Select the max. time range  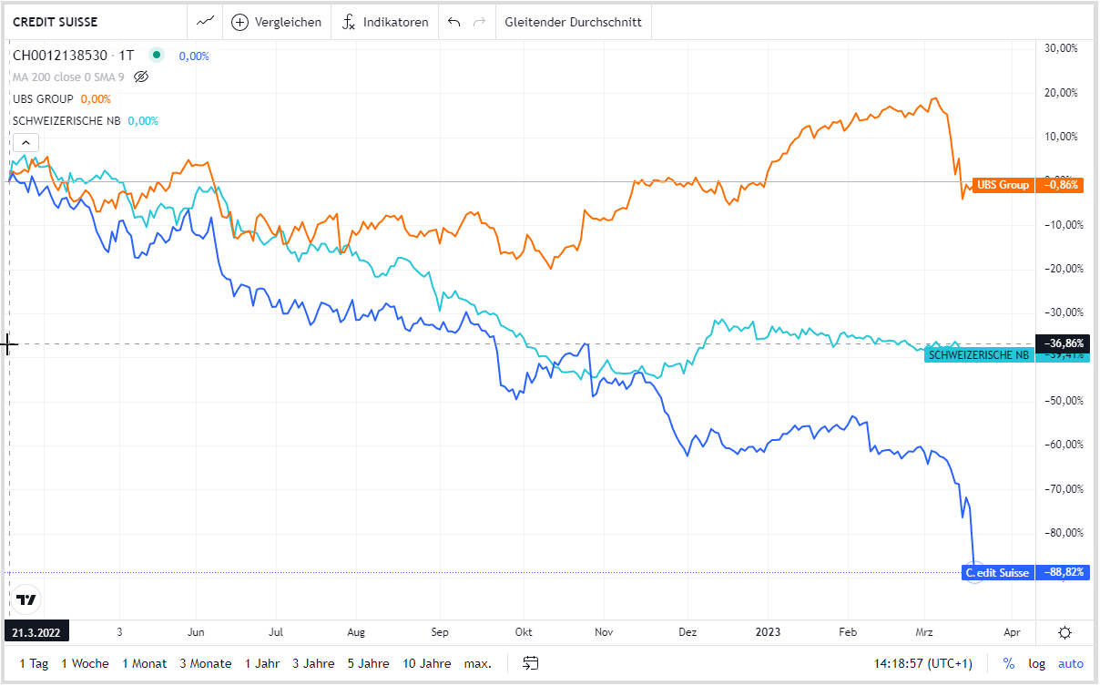pyautogui.click(x=477, y=663)
